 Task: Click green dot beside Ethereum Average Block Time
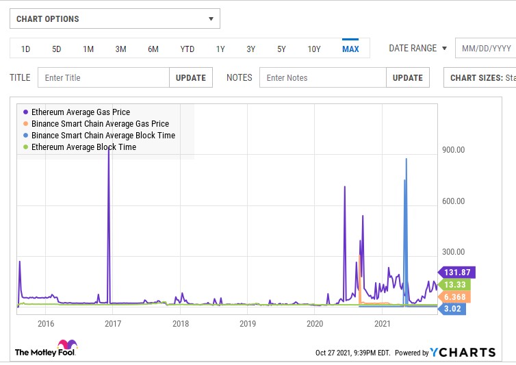pos(26,147)
